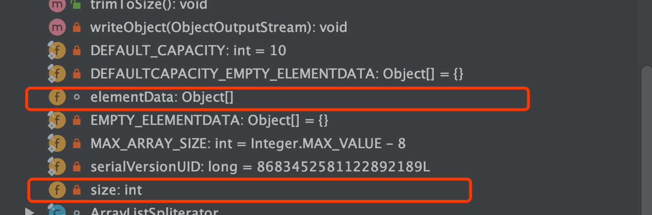
Task: Click the package-private dot icon beside elementData
Action: [x=76, y=97]
